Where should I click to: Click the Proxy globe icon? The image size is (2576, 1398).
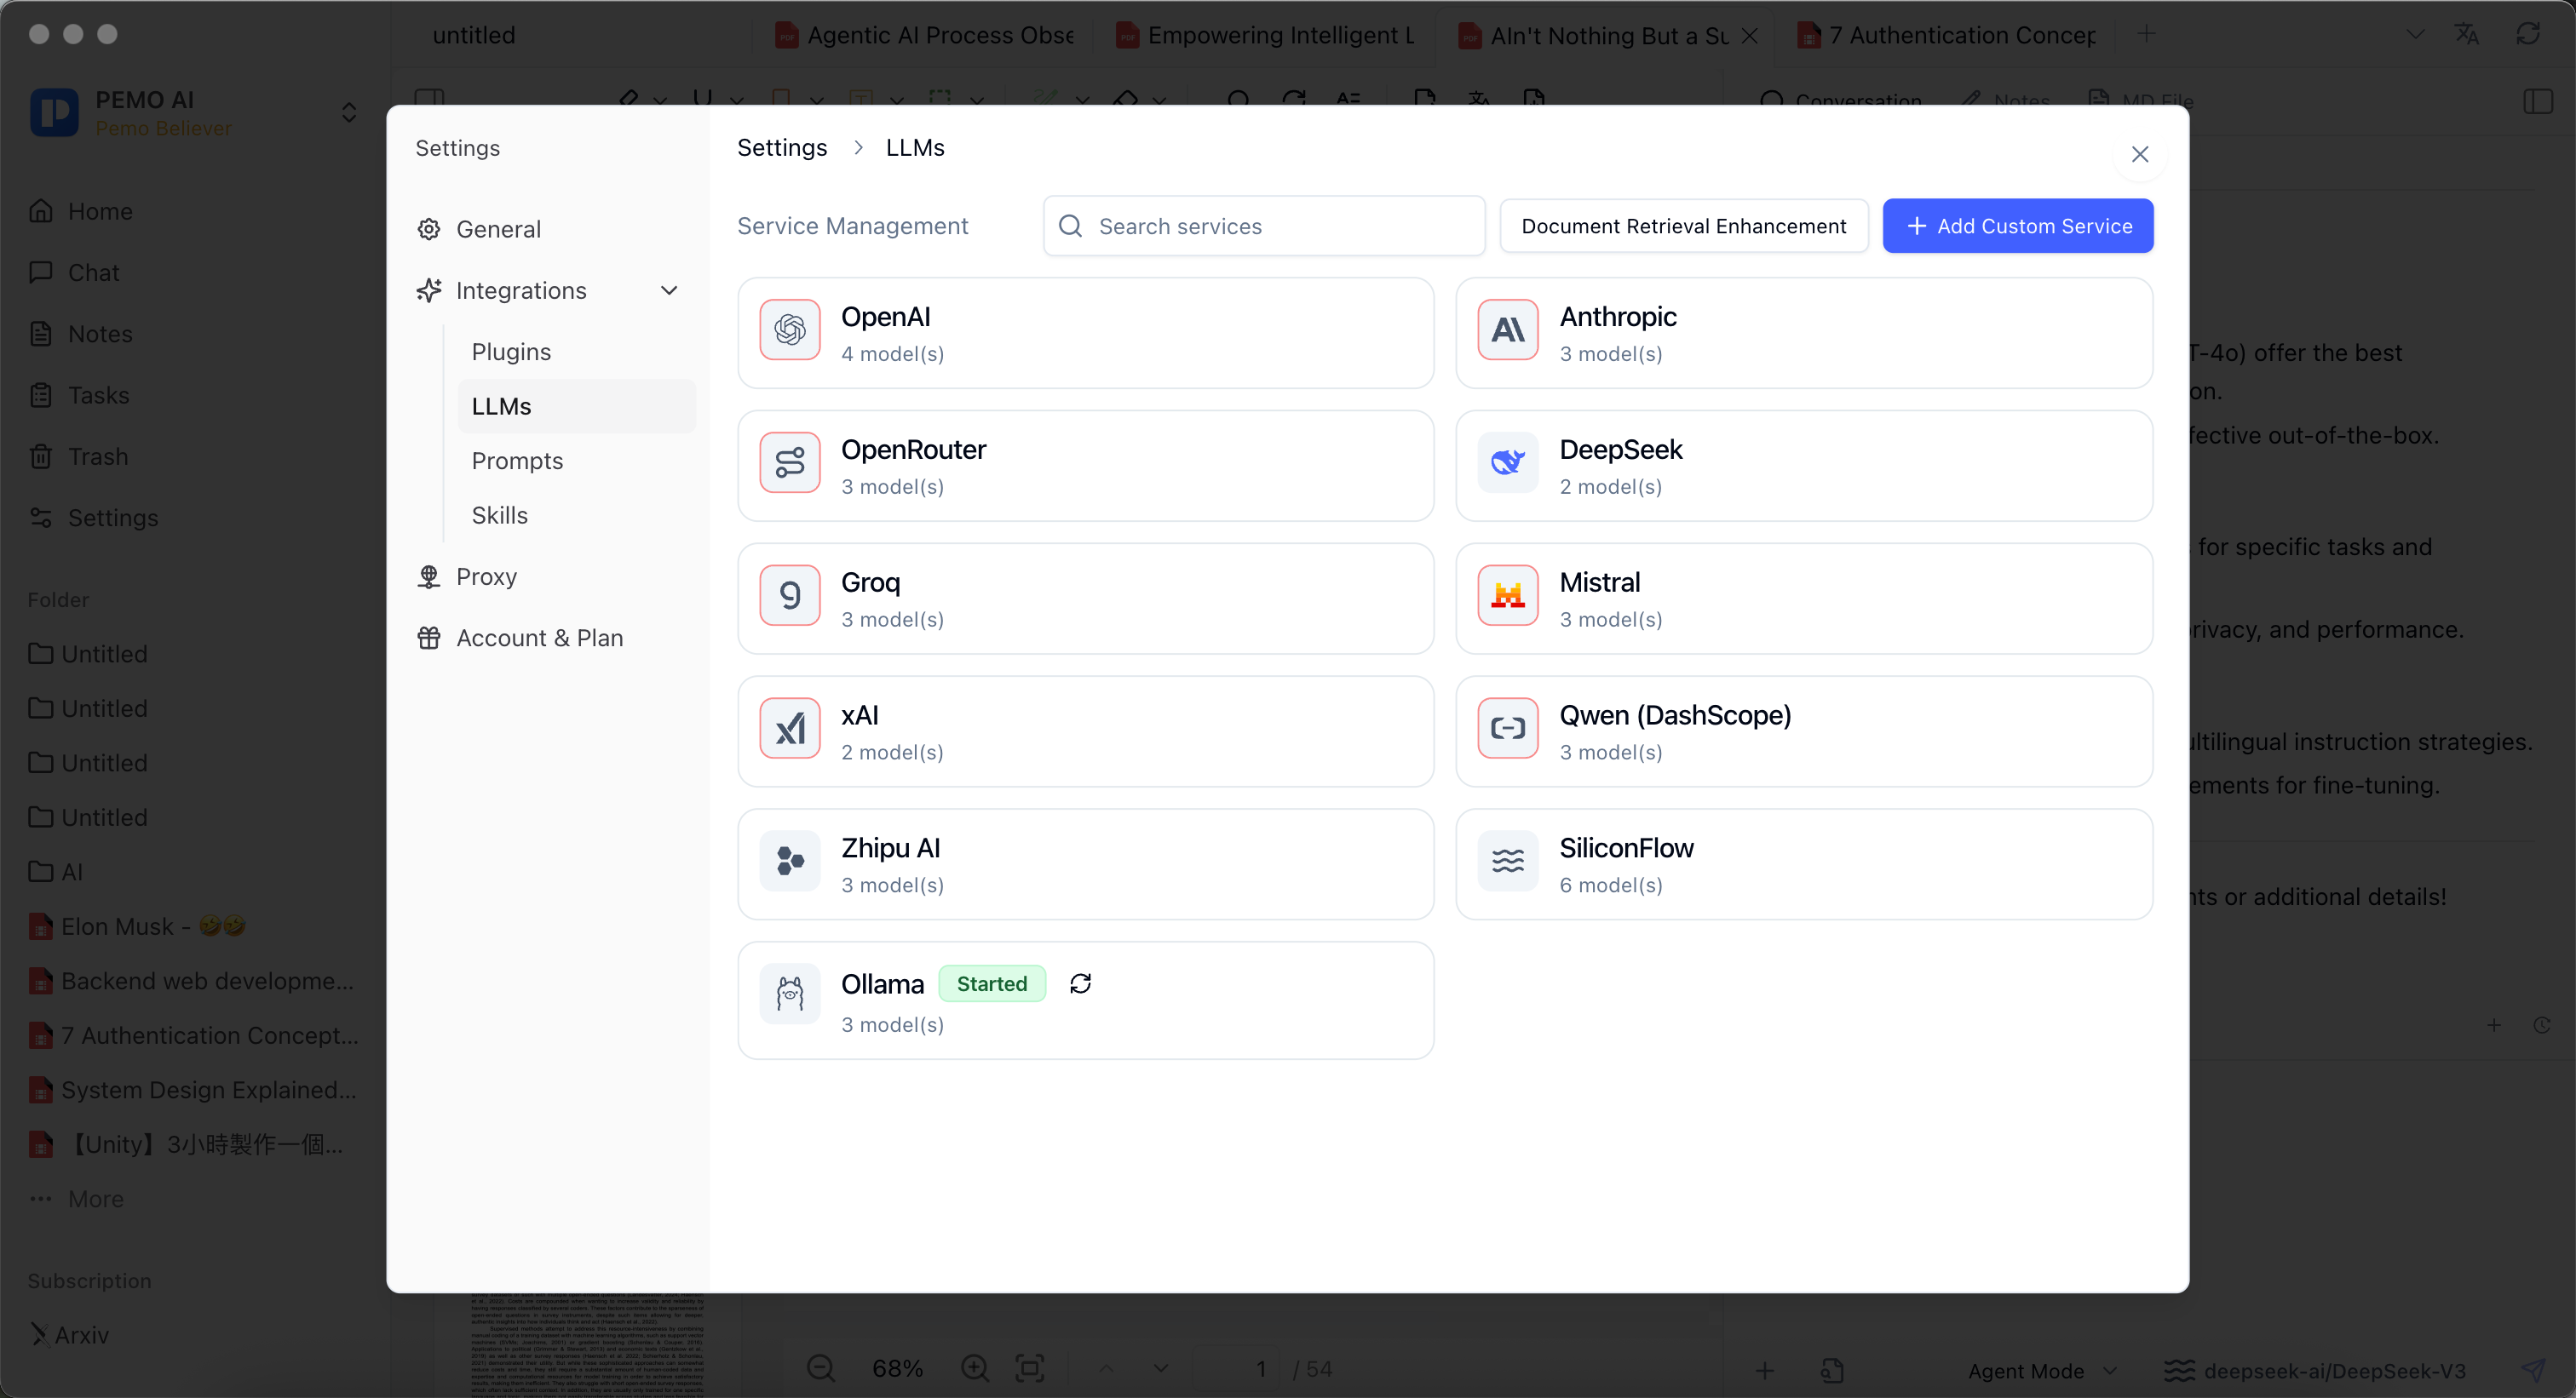(429, 577)
